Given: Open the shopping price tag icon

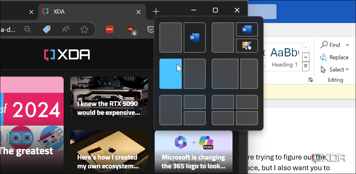Looking at the screenshot, I should (47, 29).
